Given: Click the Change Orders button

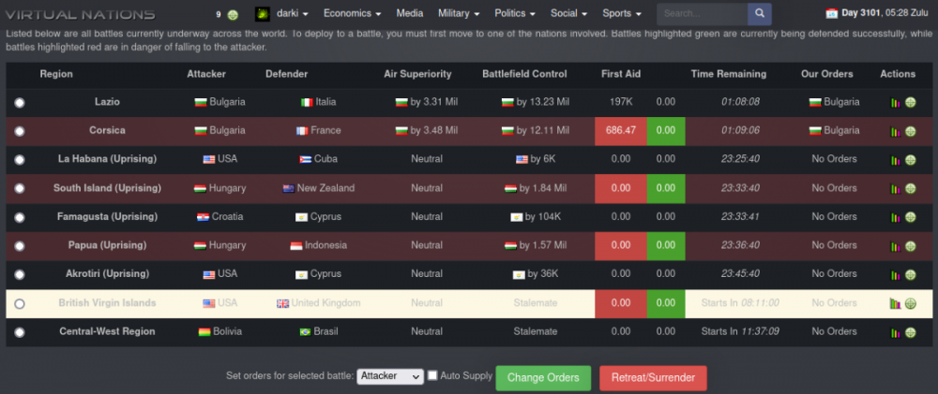Looking at the screenshot, I should pos(543,378).
